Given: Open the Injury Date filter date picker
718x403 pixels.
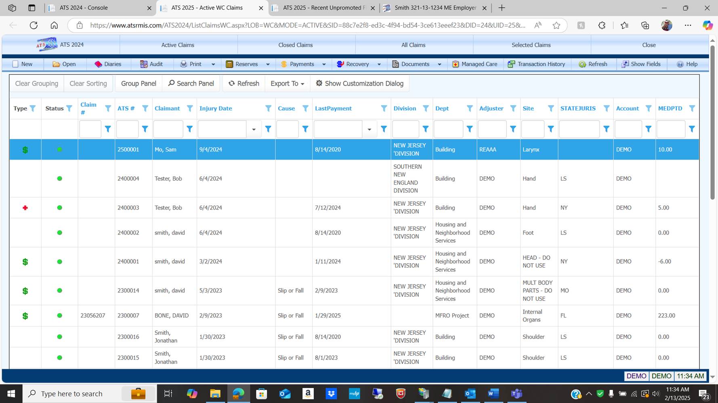Looking at the screenshot, I should (x=254, y=129).
